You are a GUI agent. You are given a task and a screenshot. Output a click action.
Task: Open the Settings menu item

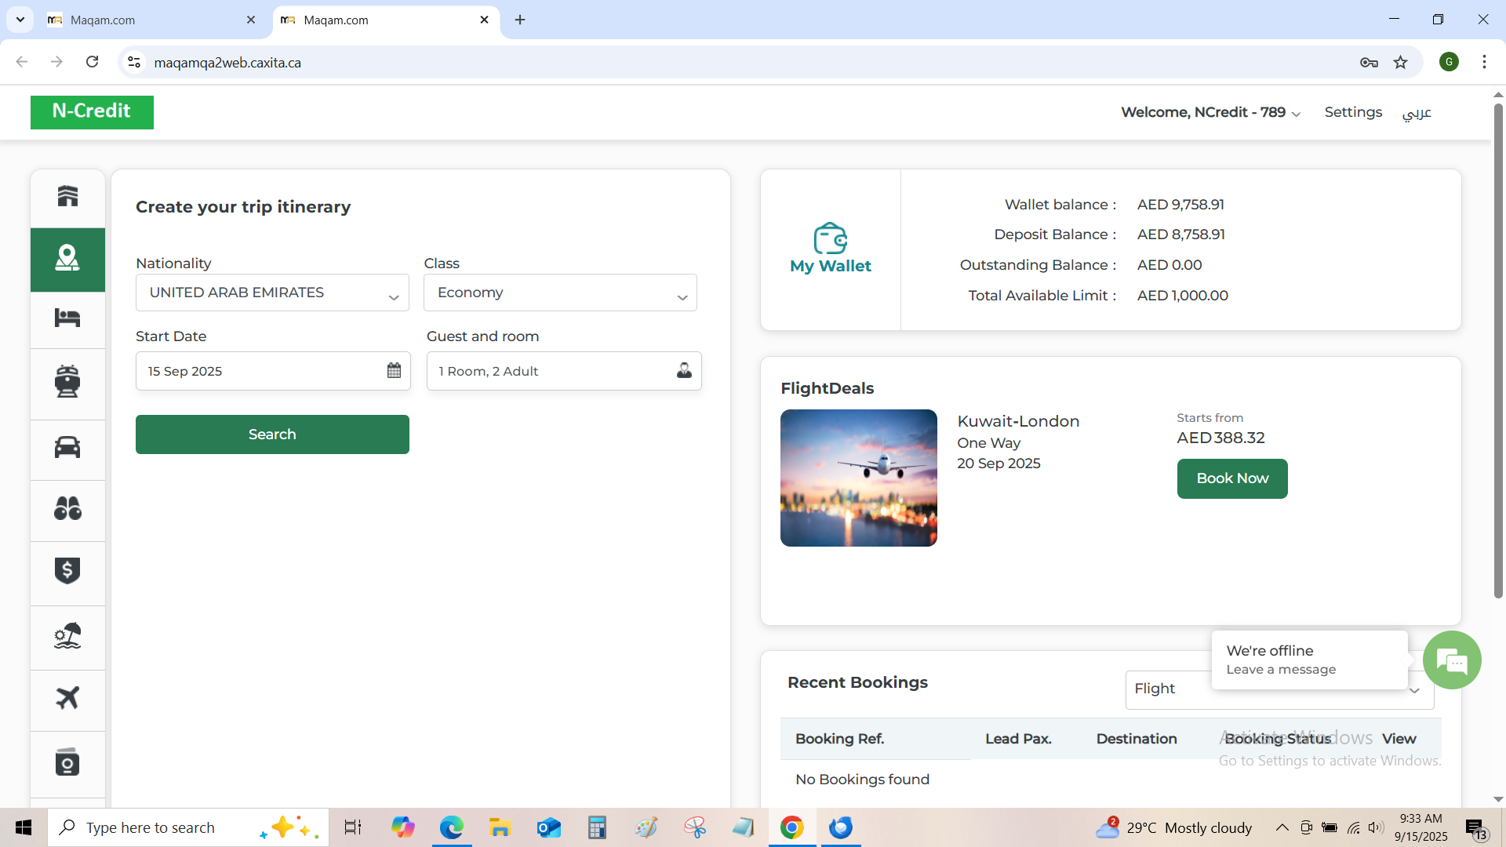pos(1352,112)
